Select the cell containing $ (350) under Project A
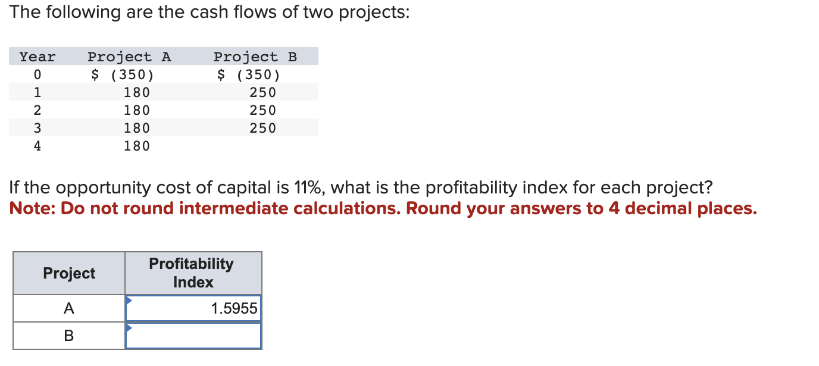 click(x=123, y=74)
